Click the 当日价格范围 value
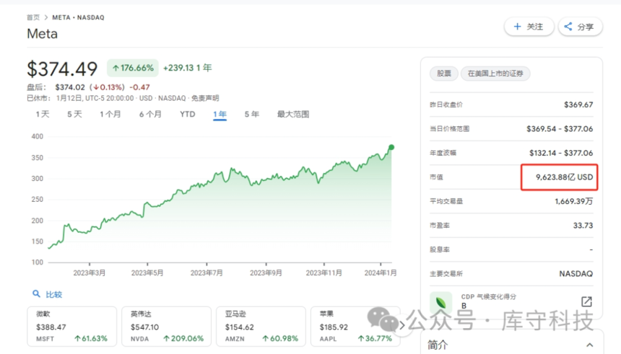 [x=560, y=129]
